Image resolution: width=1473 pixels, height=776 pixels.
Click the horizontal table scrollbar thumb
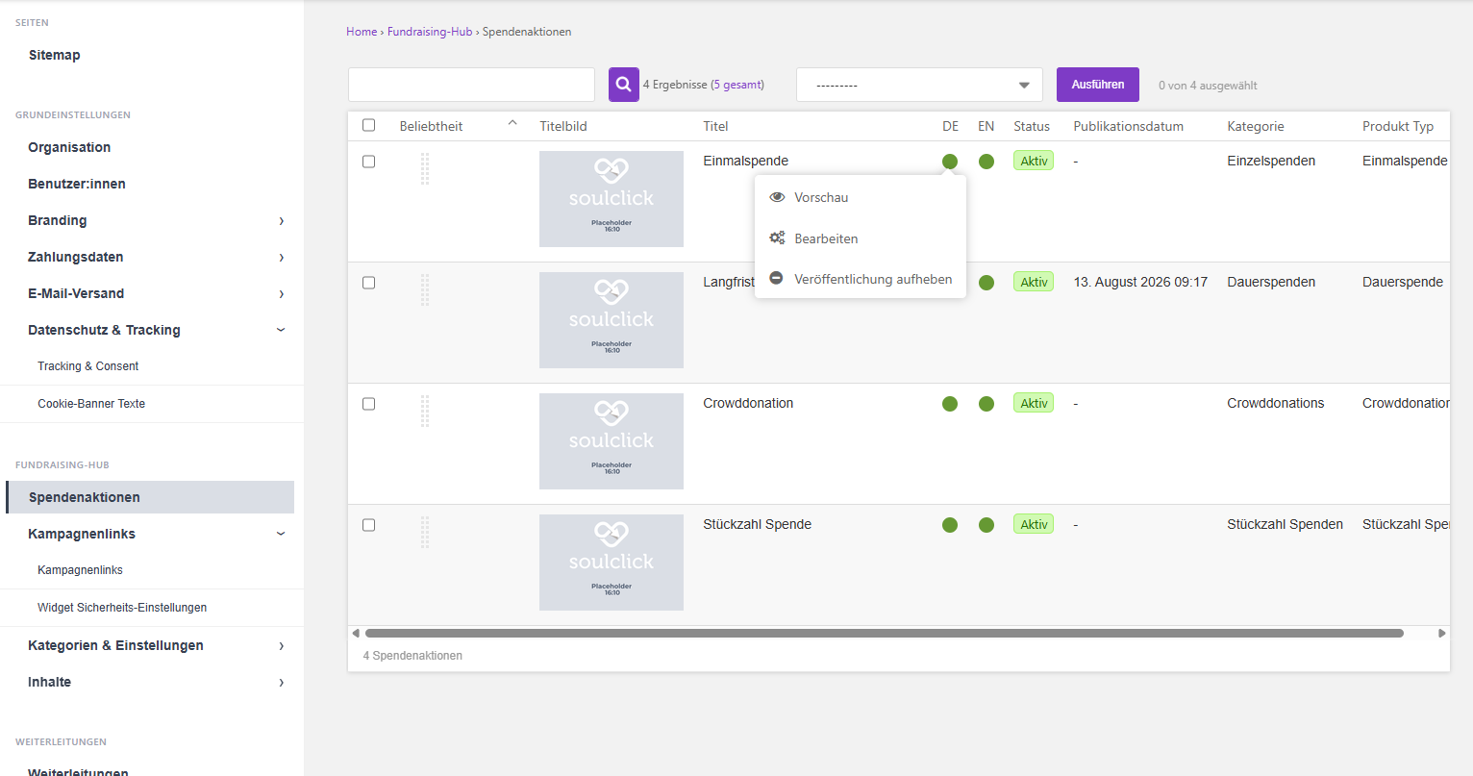pos(885,634)
